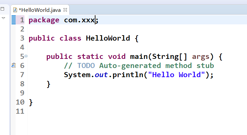
Task: Click the Java file icon on the tab
Action: [x=15, y=10]
